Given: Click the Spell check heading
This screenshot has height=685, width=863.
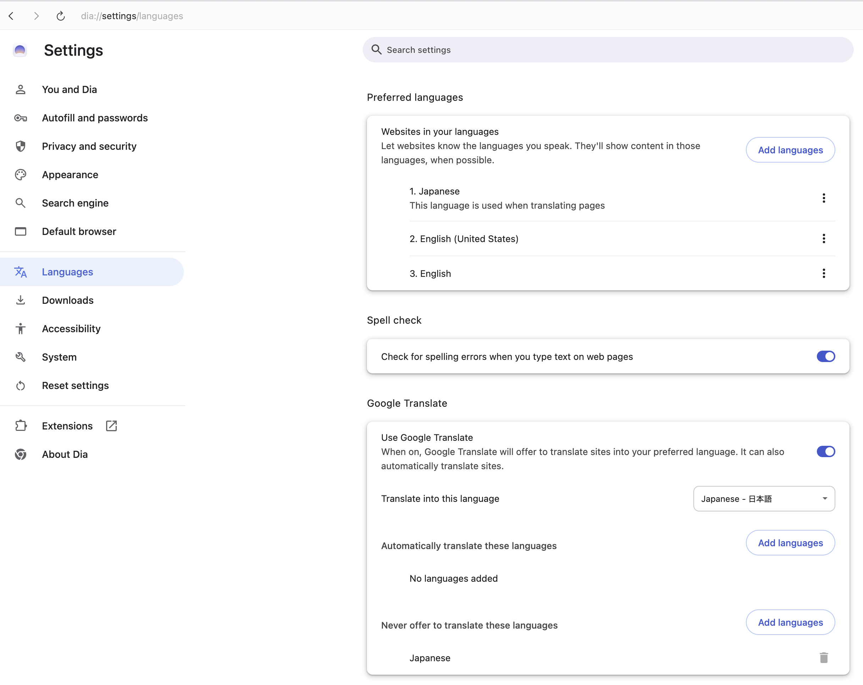Looking at the screenshot, I should coord(394,320).
